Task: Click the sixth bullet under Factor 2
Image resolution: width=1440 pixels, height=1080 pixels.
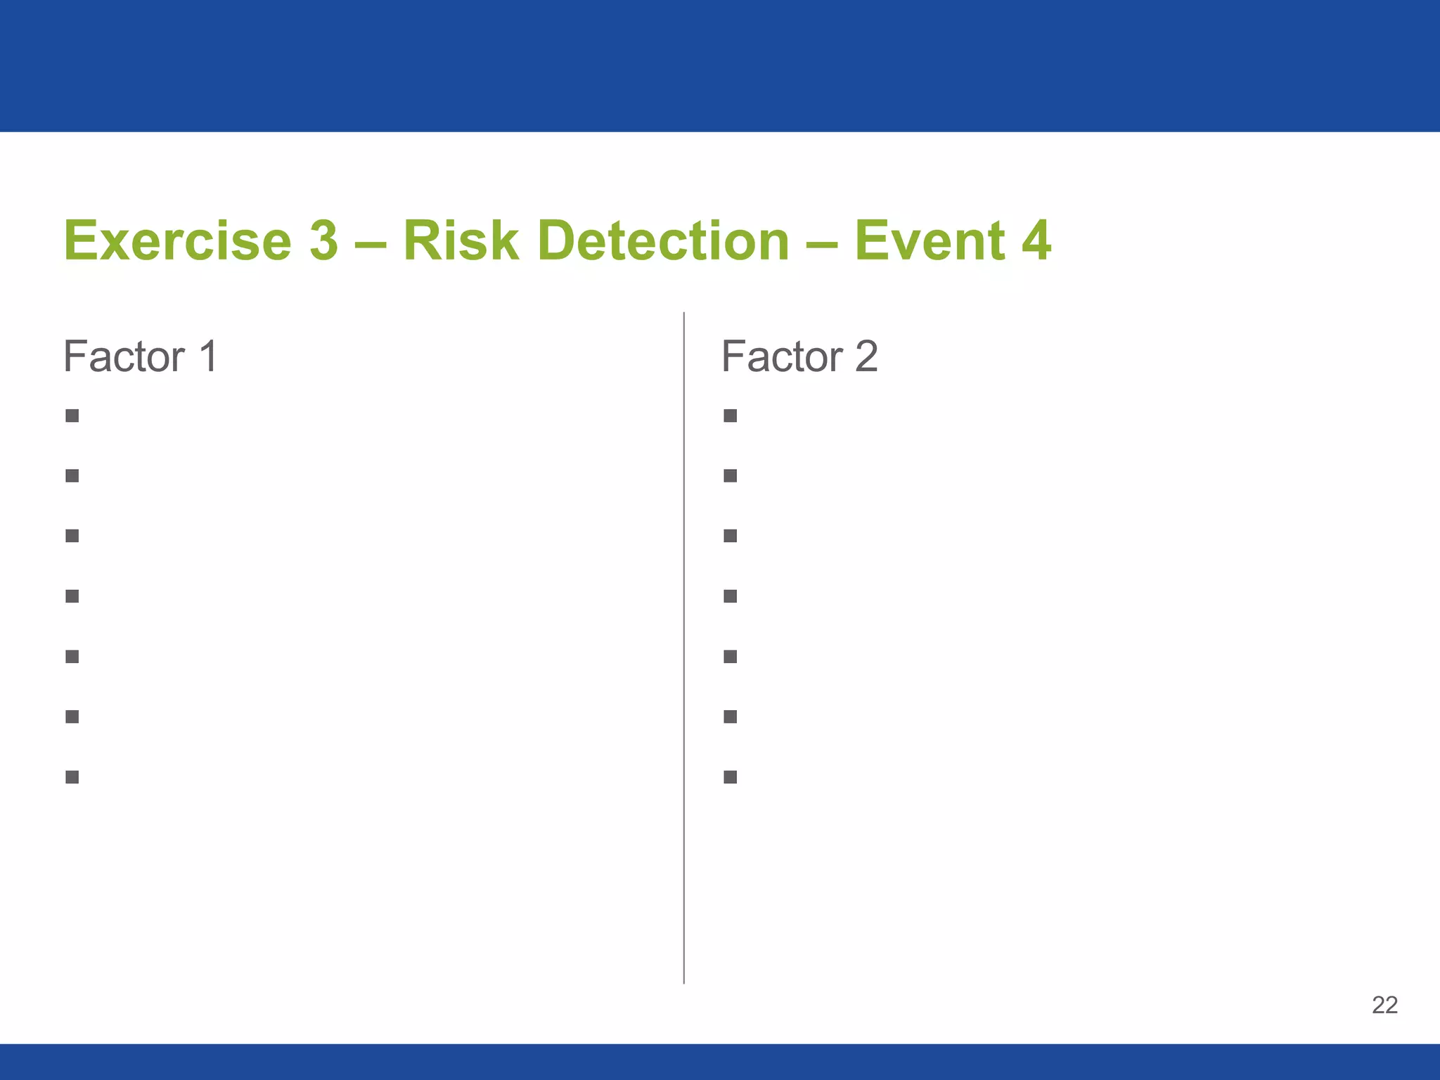Action: pos(731,716)
